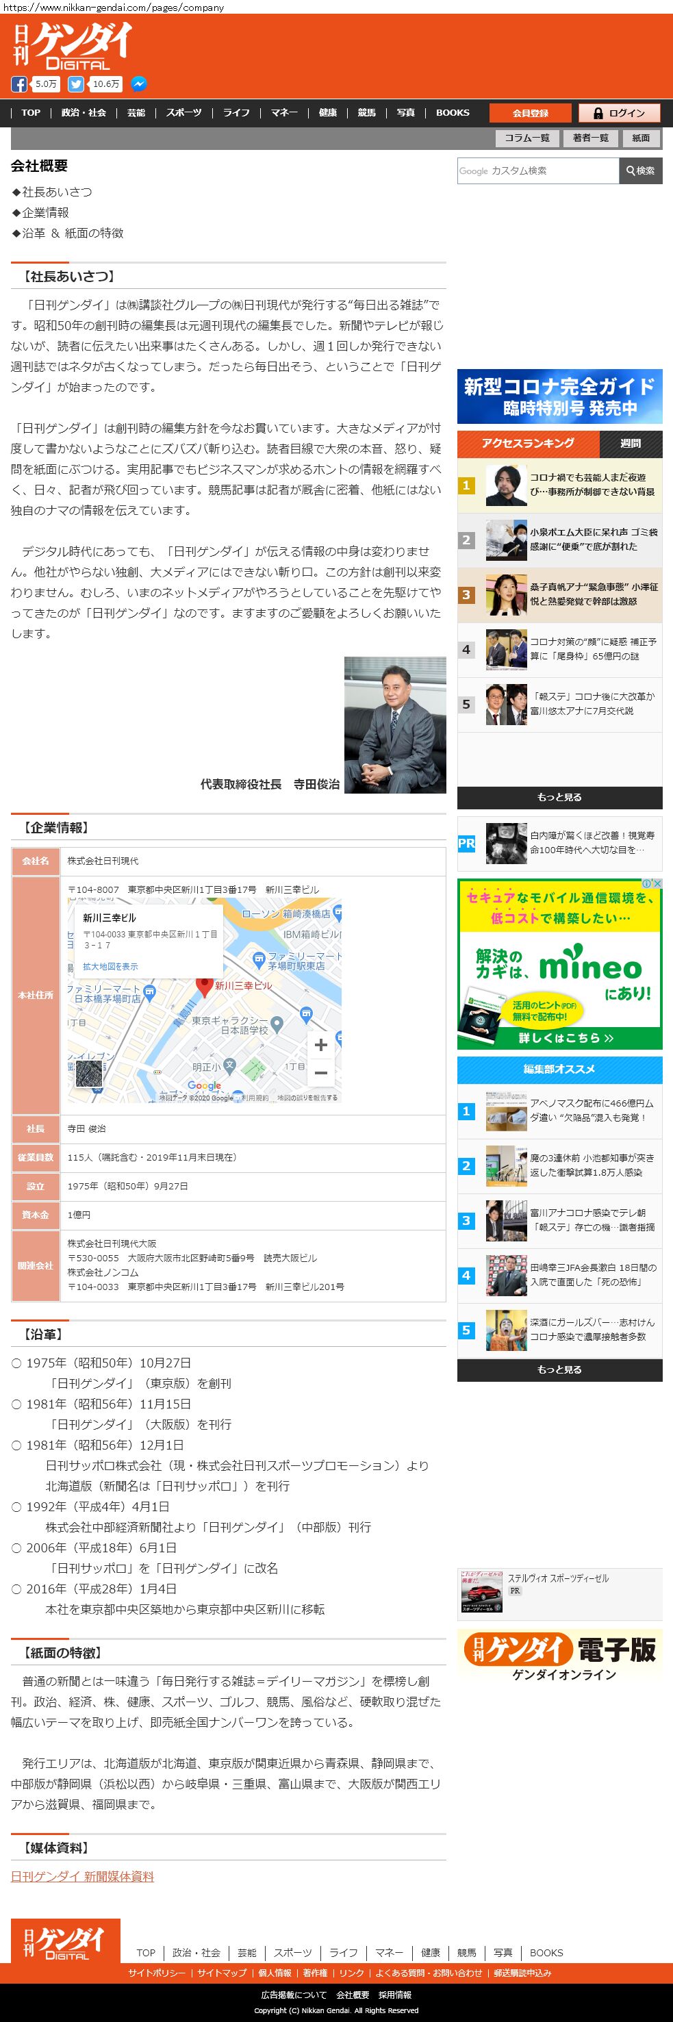Open ranking 1 article コロナ禍でも芸能人まだ夜遊び
The image size is (673, 2022).
point(560,485)
